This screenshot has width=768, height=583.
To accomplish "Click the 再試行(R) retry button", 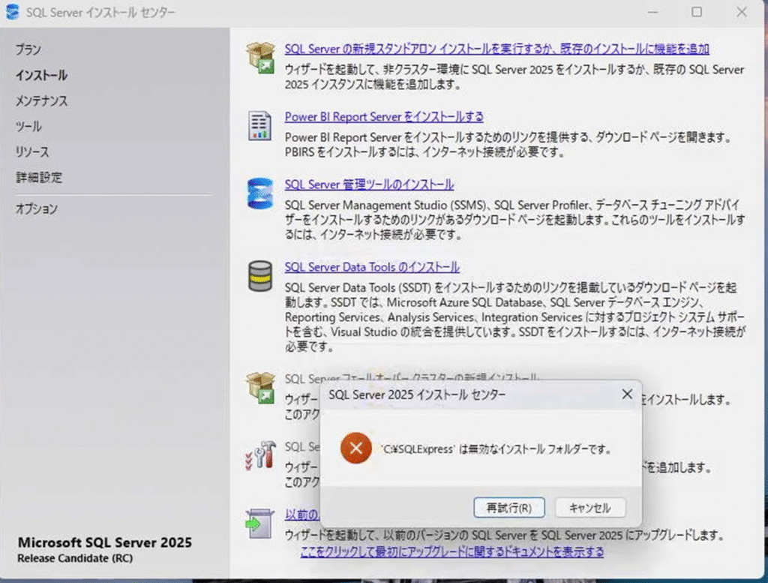I will click(509, 507).
